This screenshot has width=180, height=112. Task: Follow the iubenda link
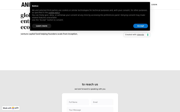pos(140,35)
